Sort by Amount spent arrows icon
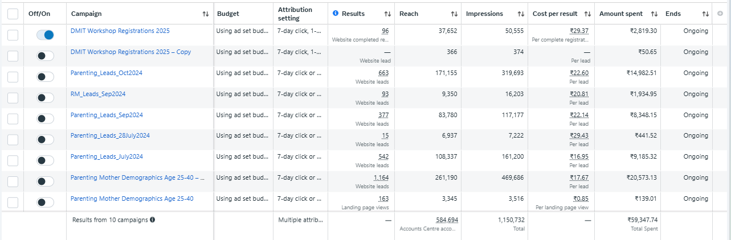Viewport: 731px width, 240px height. 654,14
